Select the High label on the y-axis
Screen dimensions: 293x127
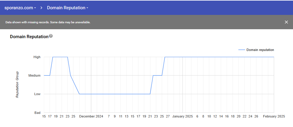click(x=37, y=57)
